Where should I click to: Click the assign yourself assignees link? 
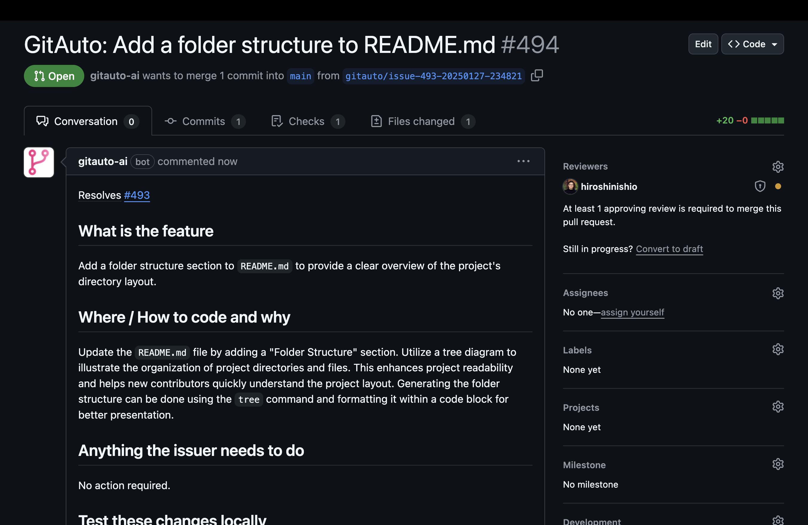(x=633, y=312)
